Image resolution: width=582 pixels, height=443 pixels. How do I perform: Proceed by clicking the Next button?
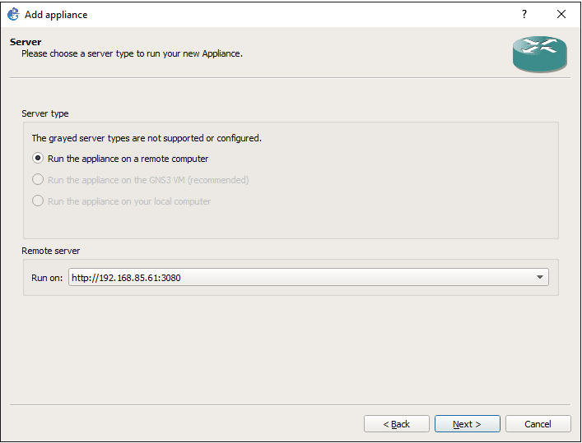pyautogui.click(x=467, y=424)
